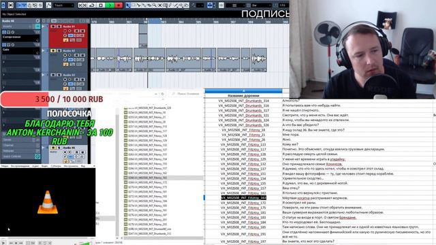The image size is (436, 245).
Task: Open the automation mode icon beside Touch
Action: tap(48, 5)
